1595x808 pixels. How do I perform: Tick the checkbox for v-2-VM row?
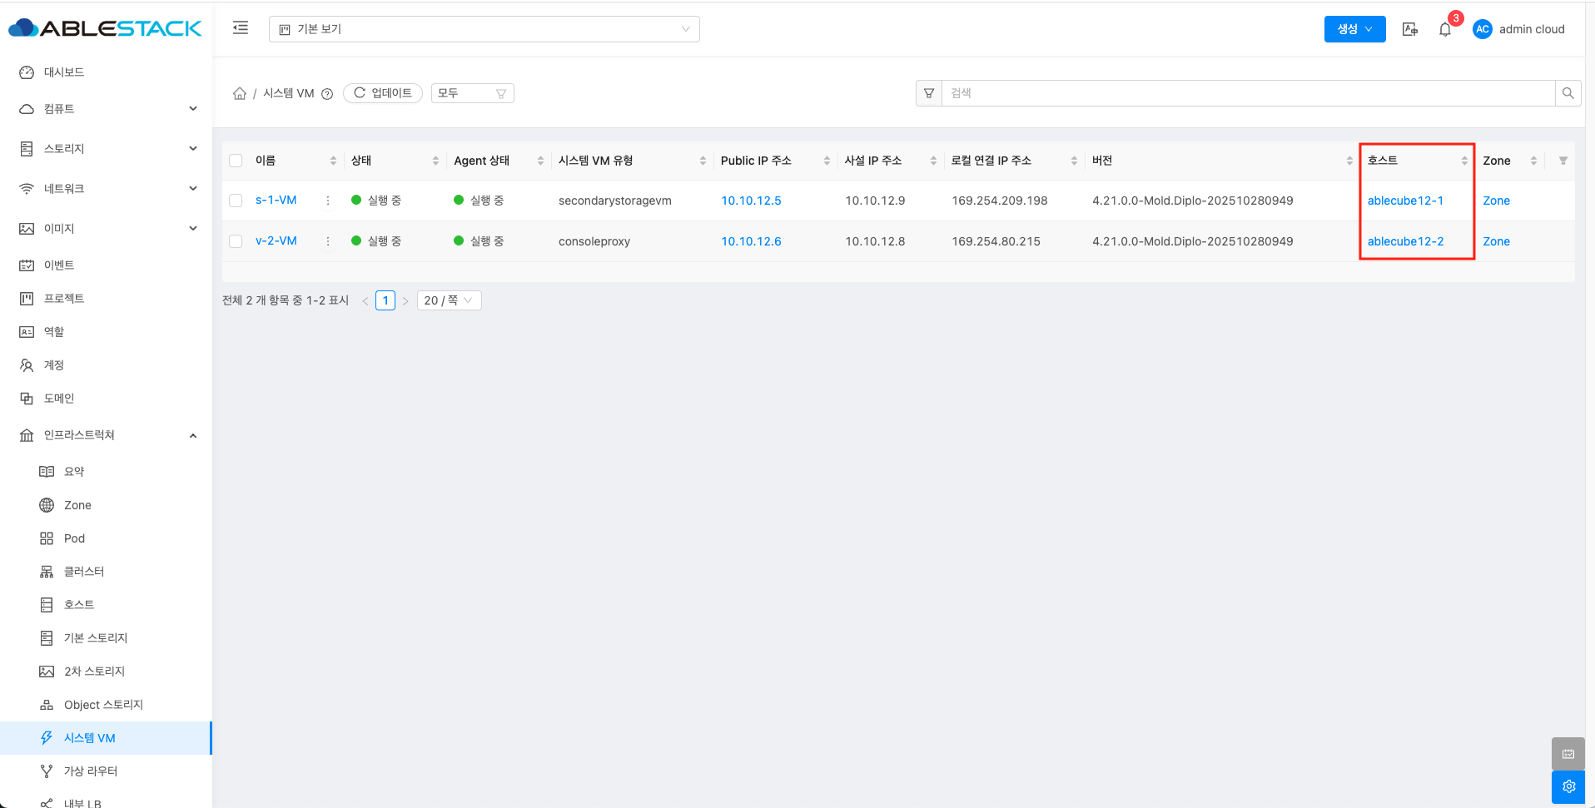coord(236,241)
